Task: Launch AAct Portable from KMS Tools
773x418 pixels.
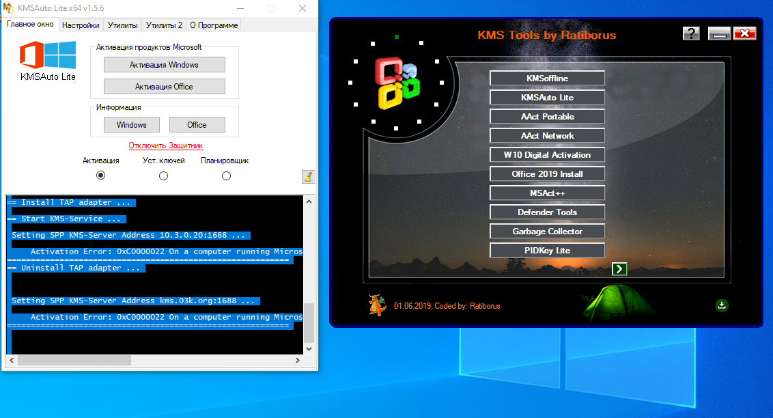Action: [x=547, y=117]
